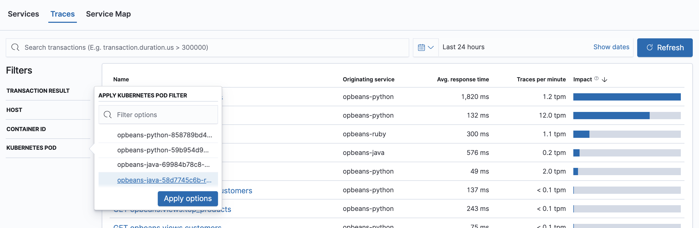Image resolution: width=699 pixels, height=228 pixels.
Task: Click the Impact help question icon
Action: click(596, 79)
